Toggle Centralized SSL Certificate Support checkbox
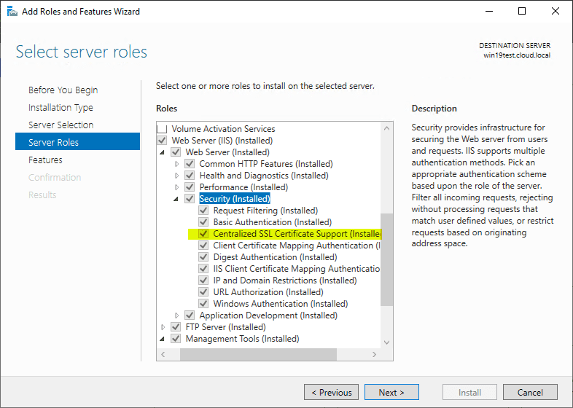The height and width of the screenshot is (408, 573). coord(203,234)
